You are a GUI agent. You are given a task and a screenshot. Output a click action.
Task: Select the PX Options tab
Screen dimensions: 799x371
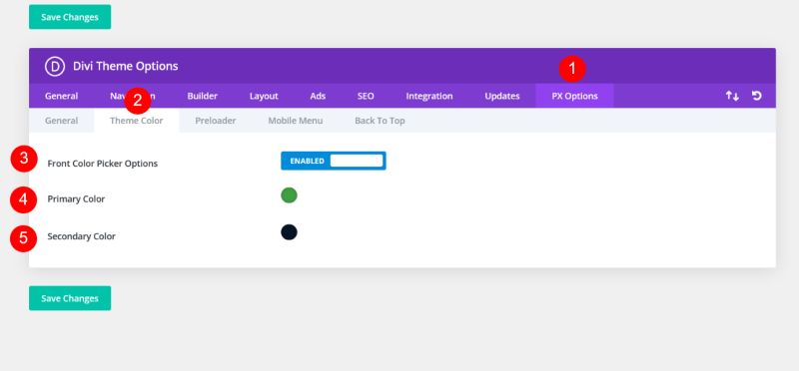575,96
